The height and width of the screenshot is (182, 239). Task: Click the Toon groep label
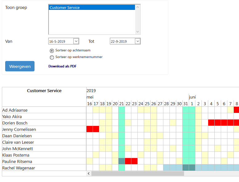click(16, 7)
